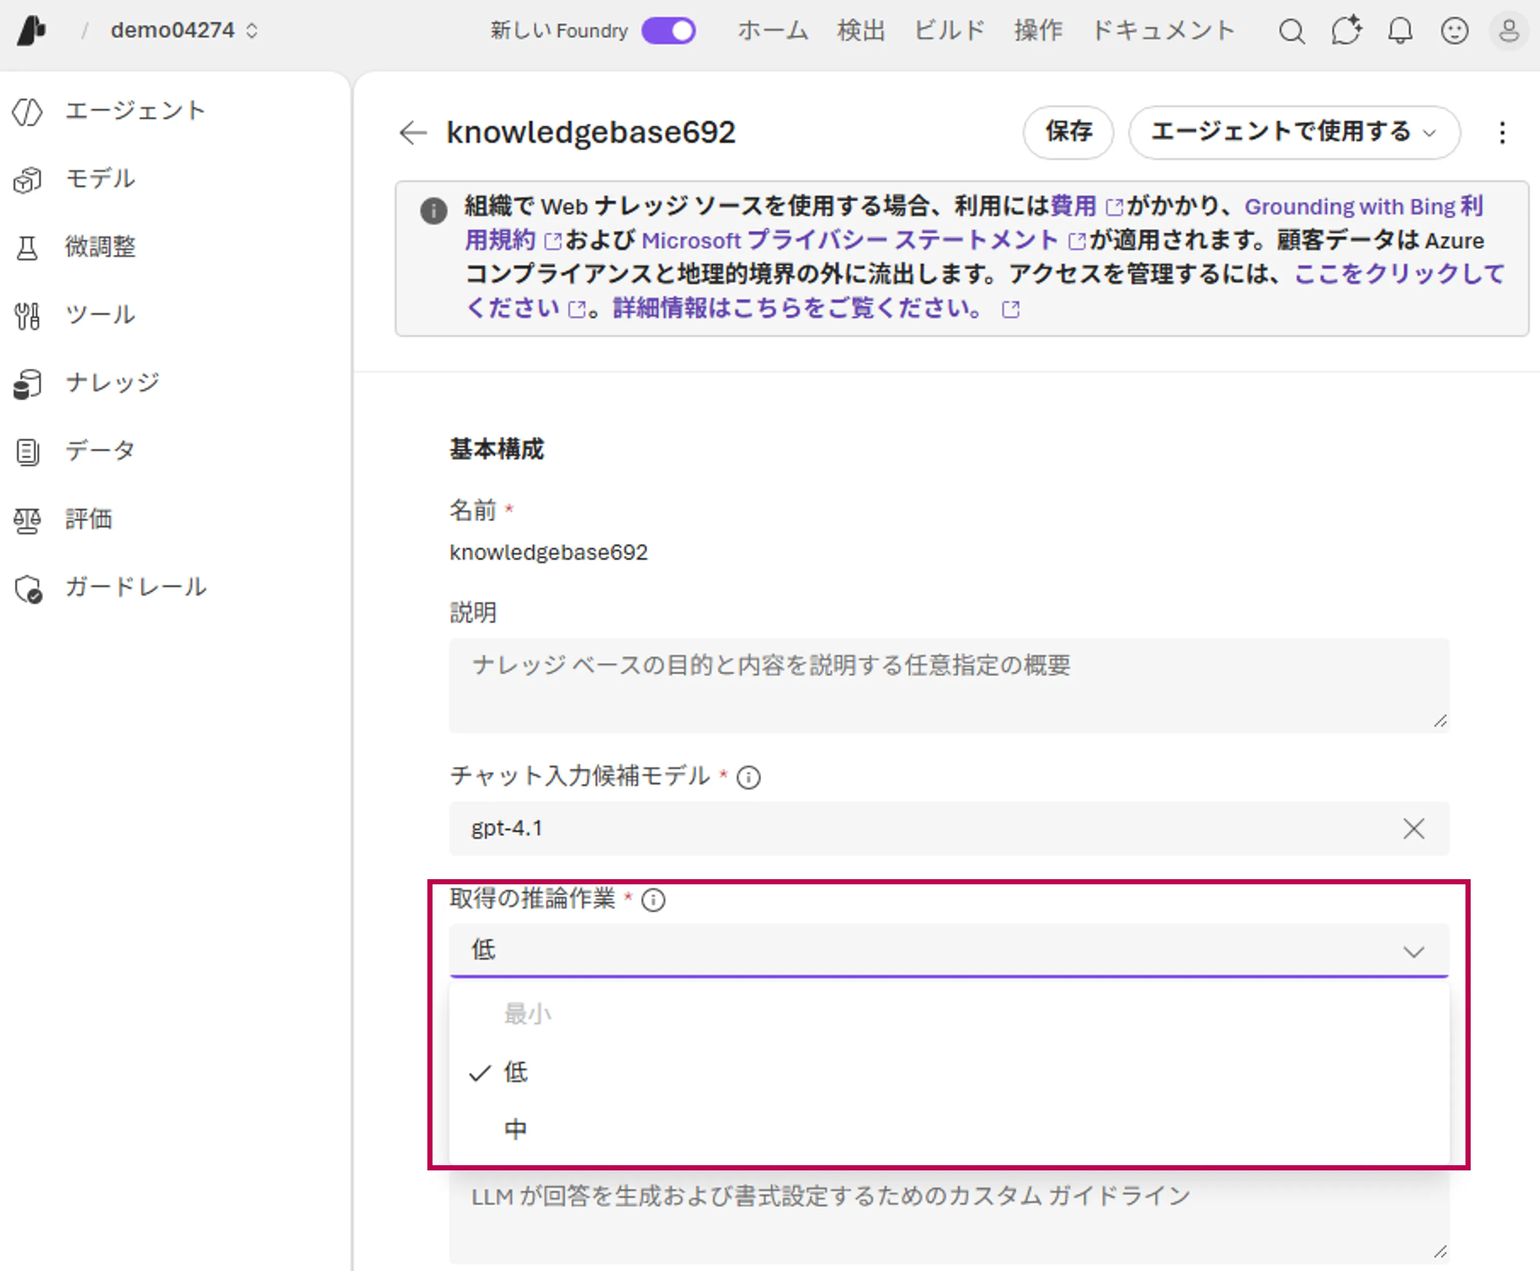This screenshot has width=1540, height=1271.
Task: Click the LLM カスタム ガイドライン text area
Action: click(x=949, y=1218)
